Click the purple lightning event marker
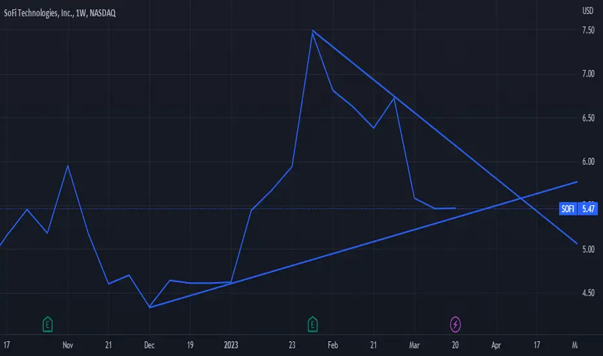The width and height of the screenshot is (603, 356). point(455,324)
